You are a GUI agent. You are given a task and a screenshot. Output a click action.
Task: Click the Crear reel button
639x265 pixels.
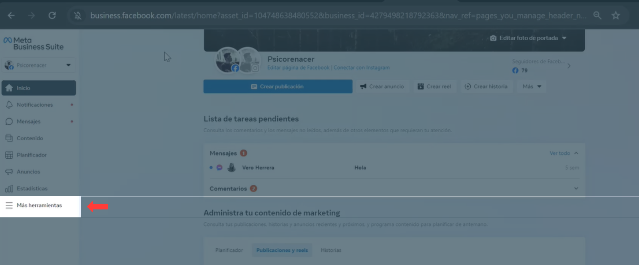click(434, 86)
